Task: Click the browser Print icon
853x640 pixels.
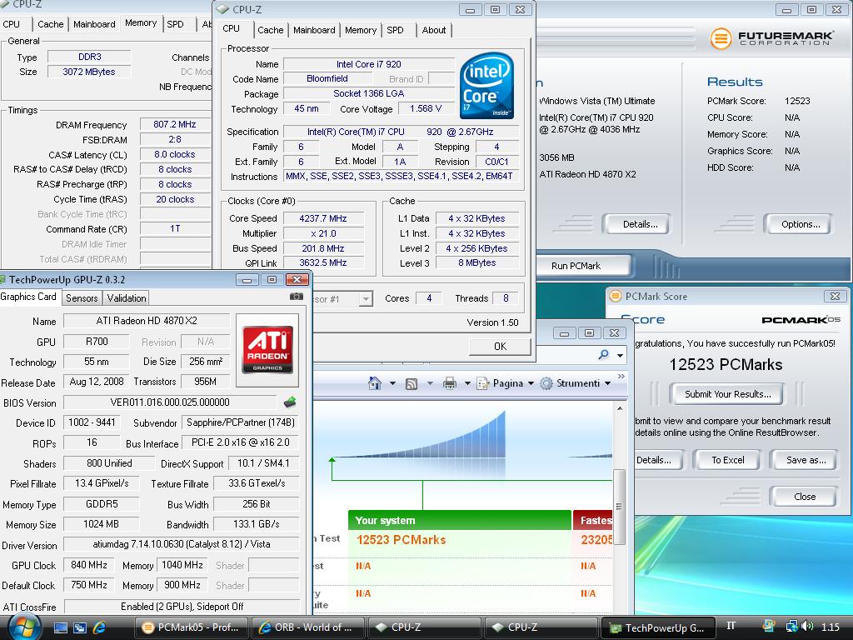Action: 449,383
